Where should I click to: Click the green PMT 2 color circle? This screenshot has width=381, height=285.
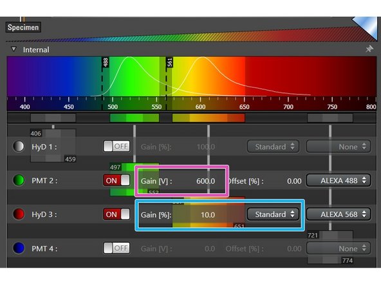tap(19, 180)
